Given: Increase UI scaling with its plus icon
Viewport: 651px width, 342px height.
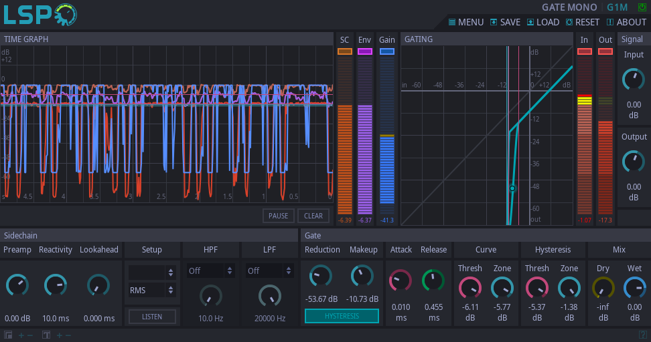Looking at the screenshot, I should (x=21, y=335).
